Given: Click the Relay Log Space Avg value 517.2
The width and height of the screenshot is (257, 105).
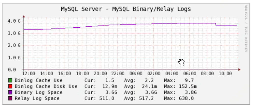Looking at the screenshot, I should point(146,98).
